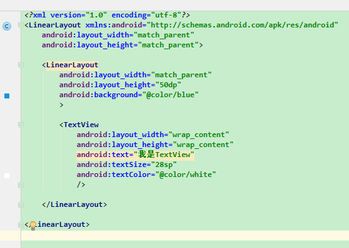Open the blue color swatch in gutter

pos(7,96)
